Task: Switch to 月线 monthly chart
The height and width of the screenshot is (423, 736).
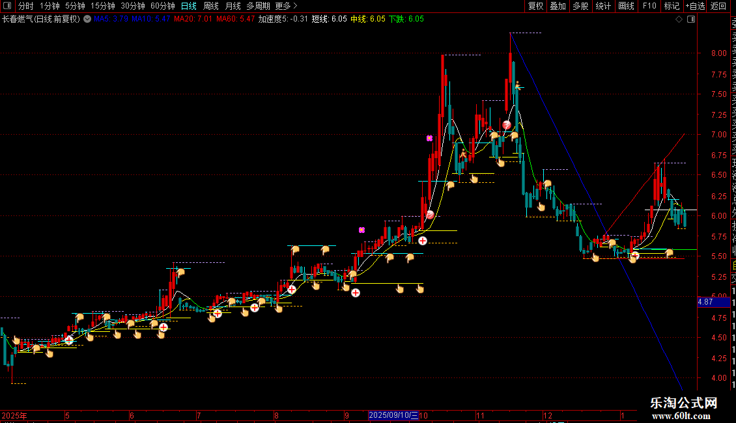Action: (x=233, y=6)
